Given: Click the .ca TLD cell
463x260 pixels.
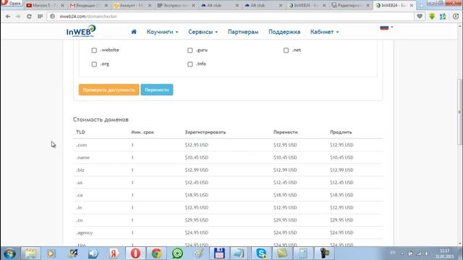Looking at the screenshot, I should 80,195.
